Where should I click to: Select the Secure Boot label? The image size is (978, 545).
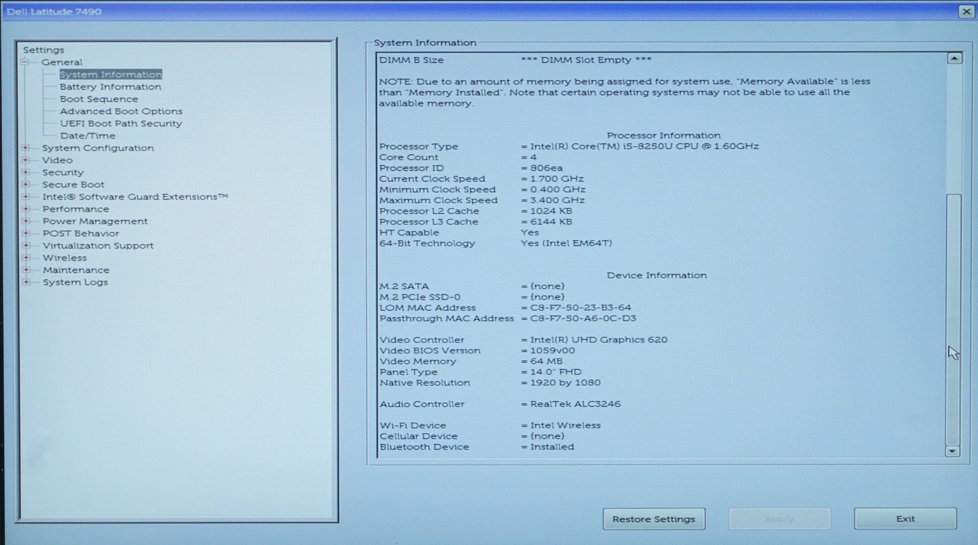[73, 185]
